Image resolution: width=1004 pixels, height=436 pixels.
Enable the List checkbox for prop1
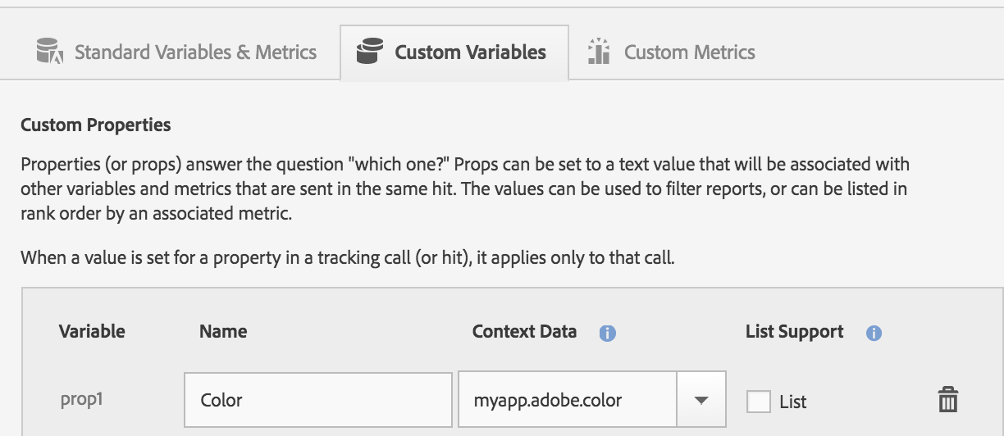click(x=759, y=401)
